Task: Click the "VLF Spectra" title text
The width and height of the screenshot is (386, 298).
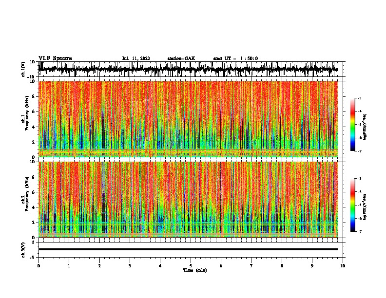Action: pyautogui.click(x=55, y=58)
